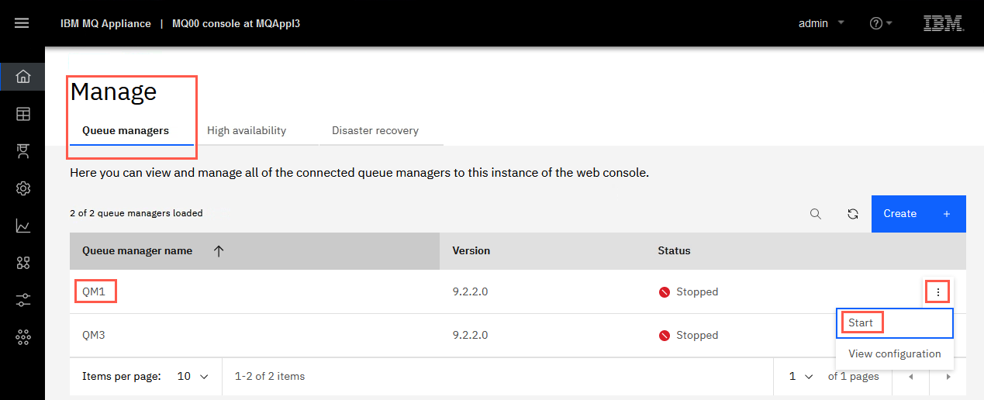Screen dimensions: 984x400
Task: Open QM1 overflow three-dot menu
Action: [x=938, y=292]
